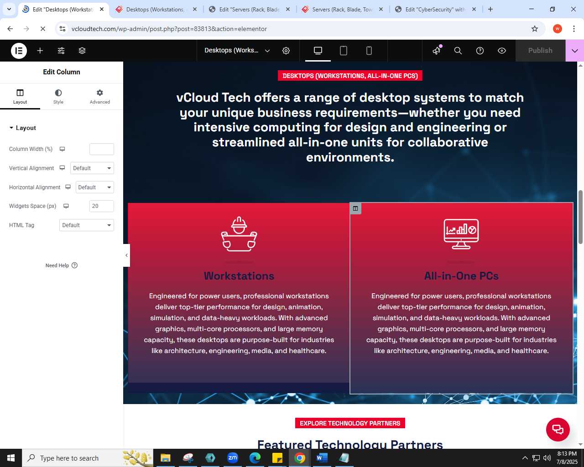Click the Desktops red label badge
Image resolution: width=584 pixels, height=467 pixels.
pos(350,76)
